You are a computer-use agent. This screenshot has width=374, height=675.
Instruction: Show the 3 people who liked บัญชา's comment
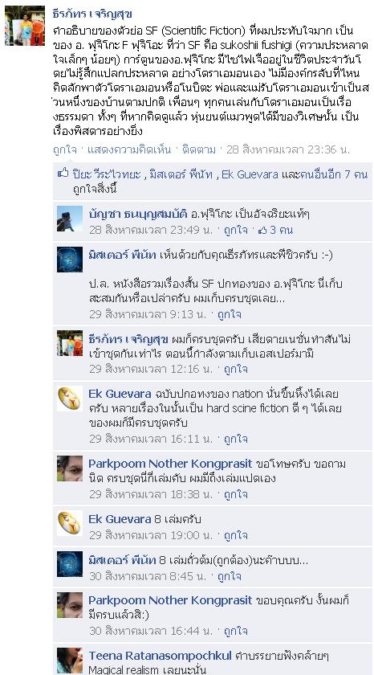tap(281, 230)
